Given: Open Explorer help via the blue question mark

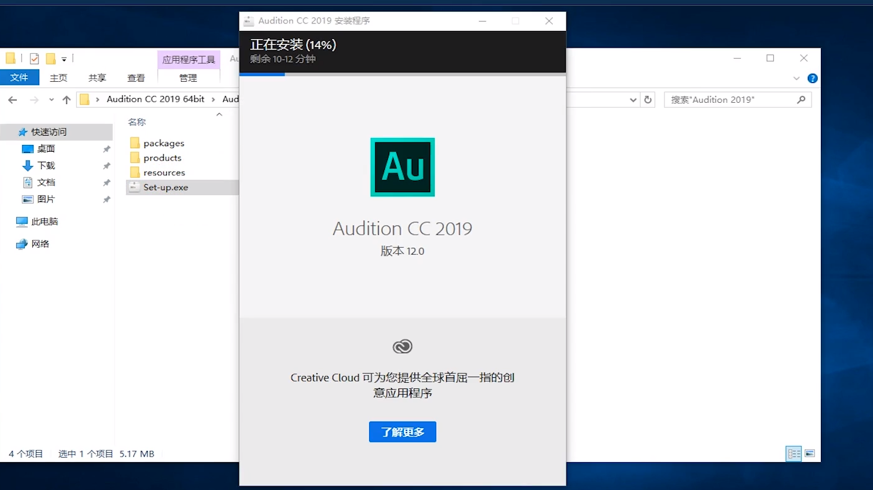Looking at the screenshot, I should (x=812, y=78).
